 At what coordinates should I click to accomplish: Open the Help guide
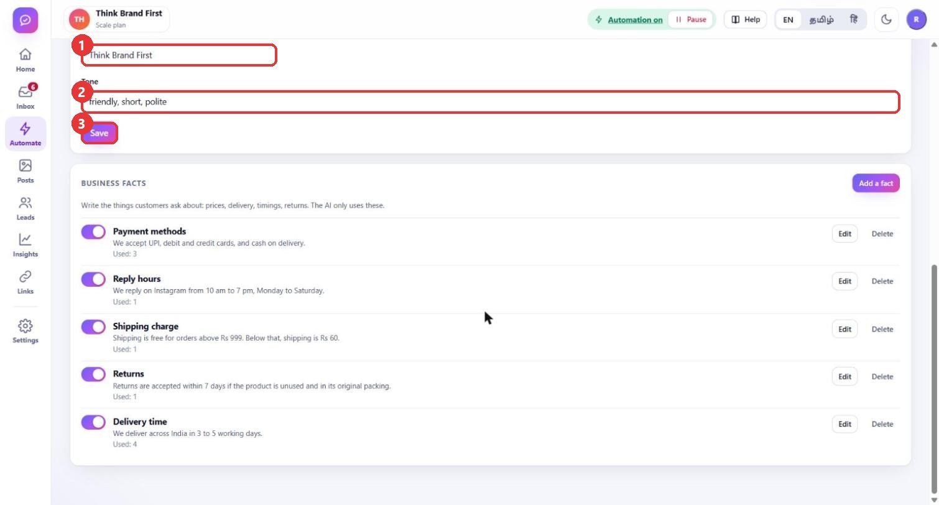click(745, 19)
